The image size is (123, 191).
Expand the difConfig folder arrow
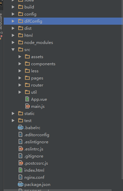[x=13, y=21]
